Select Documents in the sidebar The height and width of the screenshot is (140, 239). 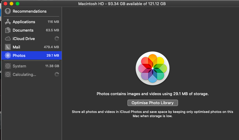coord(31,30)
